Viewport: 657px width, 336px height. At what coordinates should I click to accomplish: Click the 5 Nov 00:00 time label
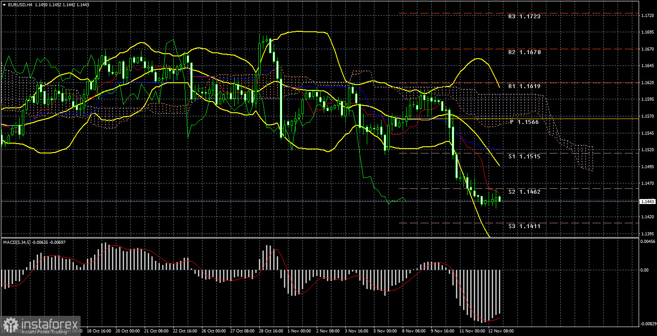385,332
